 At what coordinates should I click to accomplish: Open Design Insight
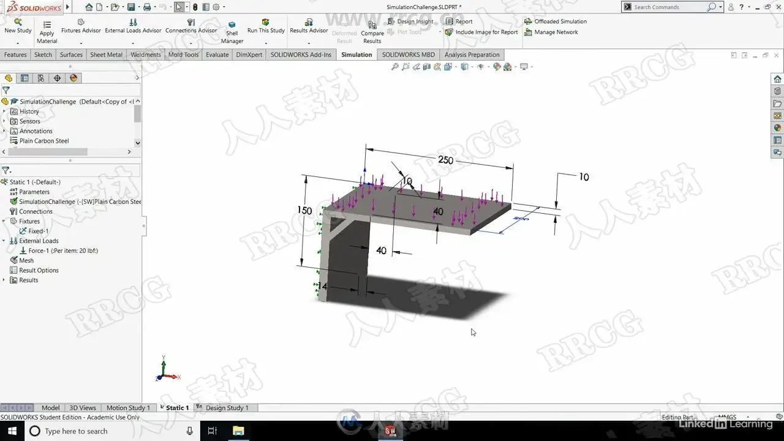[x=410, y=21]
